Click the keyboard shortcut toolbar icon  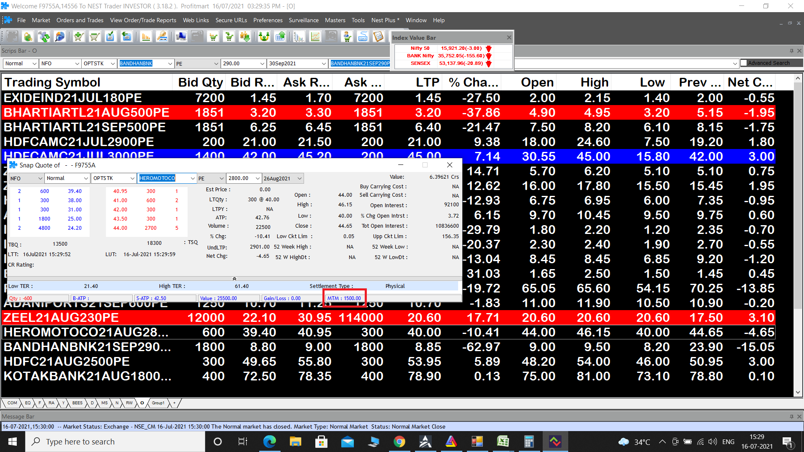(363, 37)
